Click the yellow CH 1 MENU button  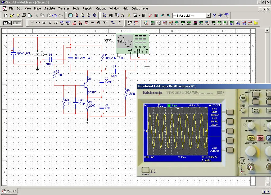(251, 138)
